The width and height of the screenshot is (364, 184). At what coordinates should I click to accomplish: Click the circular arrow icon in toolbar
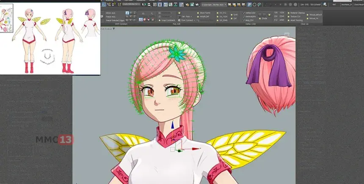pyautogui.click(x=259, y=4)
